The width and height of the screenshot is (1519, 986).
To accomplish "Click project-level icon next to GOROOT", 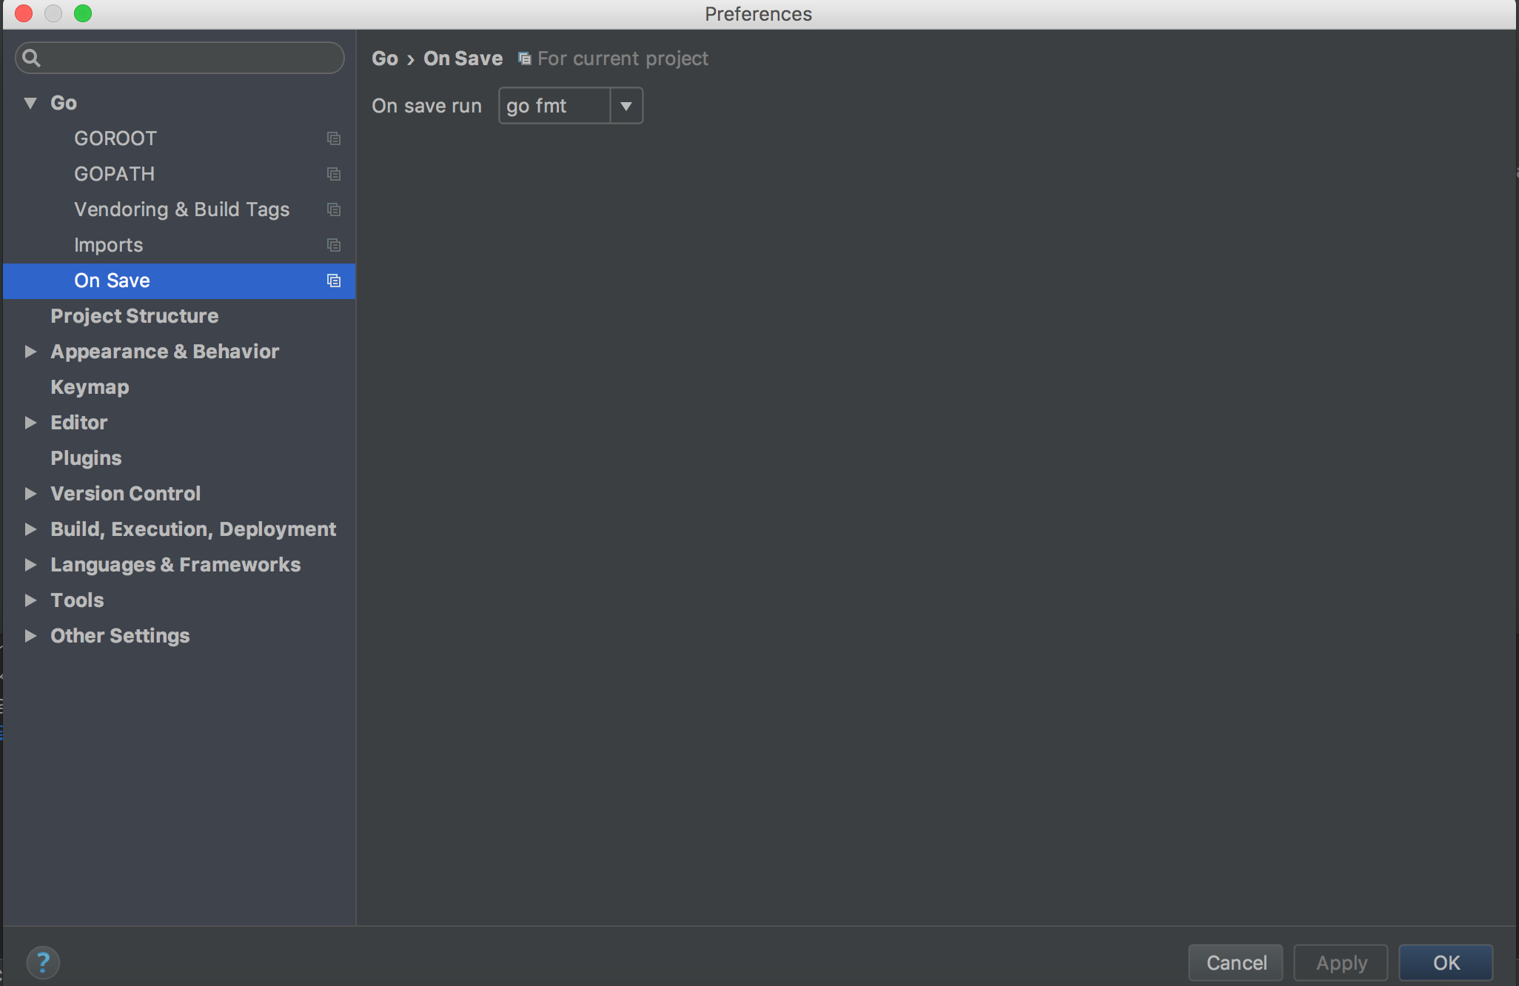I will [x=334, y=138].
